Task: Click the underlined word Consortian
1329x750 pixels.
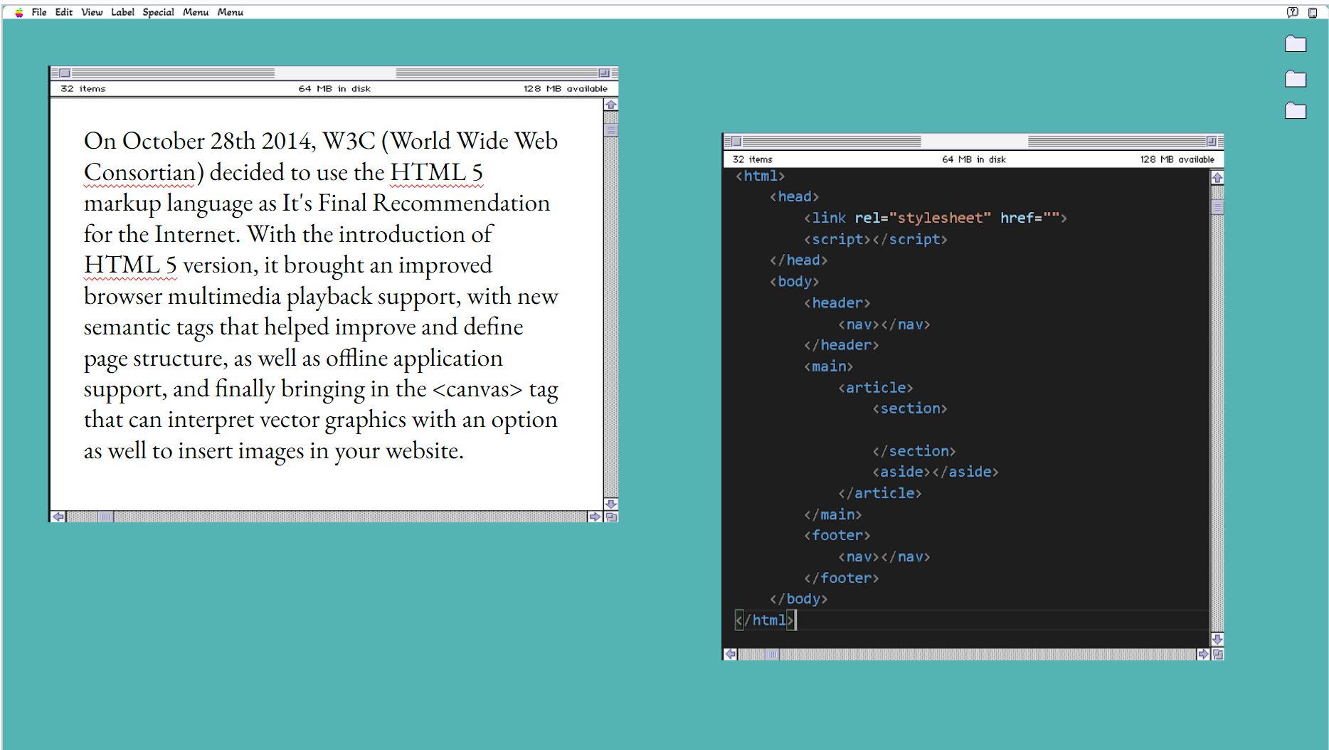Action: click(138, 171)
